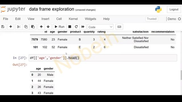Click the Jupyter logo
Screen dimensions: 182x102
(x=13, y=9)
